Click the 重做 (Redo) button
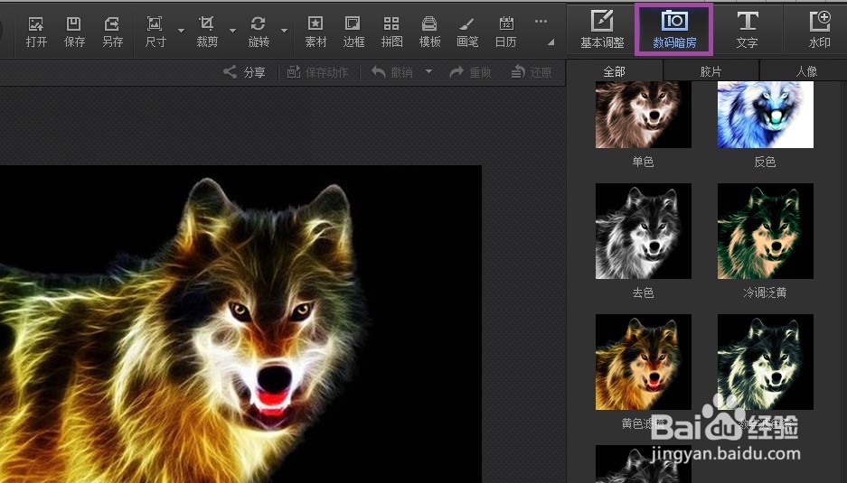 tap(470, 72)
